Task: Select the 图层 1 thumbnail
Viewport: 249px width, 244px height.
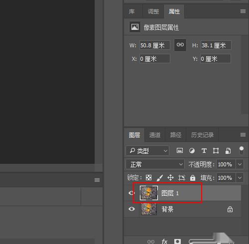Action: pos(149,193)
